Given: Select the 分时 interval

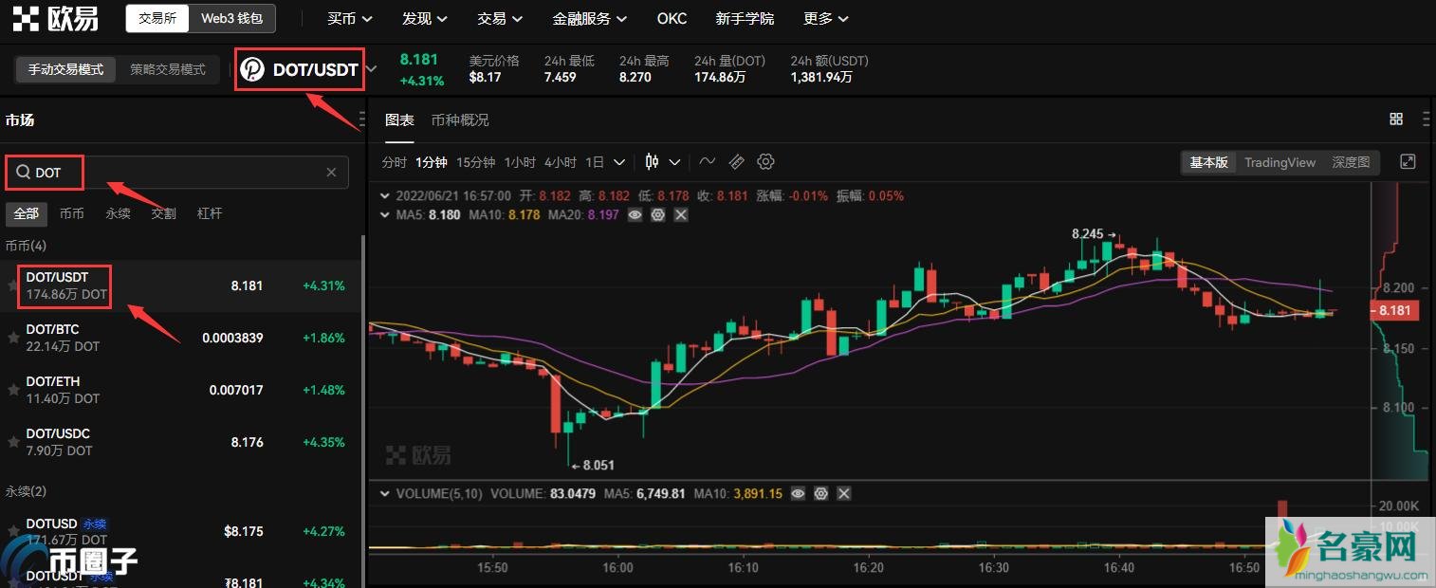Looking at the screenshot, I should click(394, 162).
